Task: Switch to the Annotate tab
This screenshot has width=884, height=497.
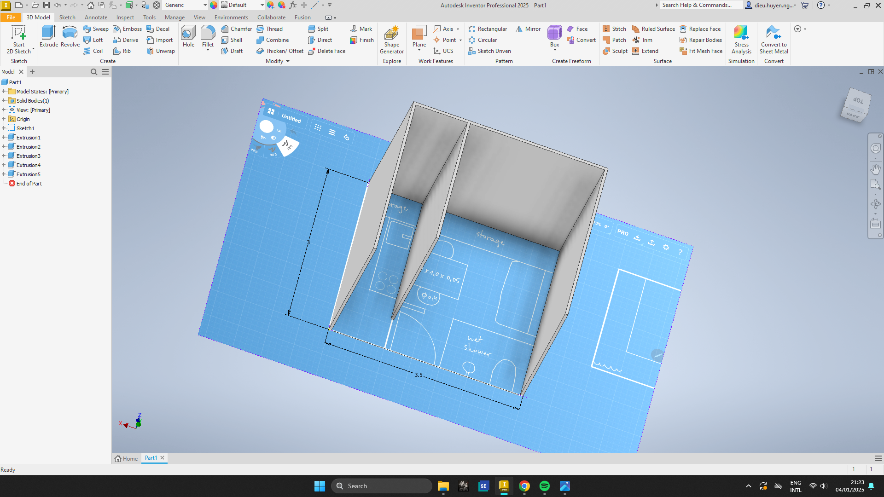Action: [x=96, y=17]
